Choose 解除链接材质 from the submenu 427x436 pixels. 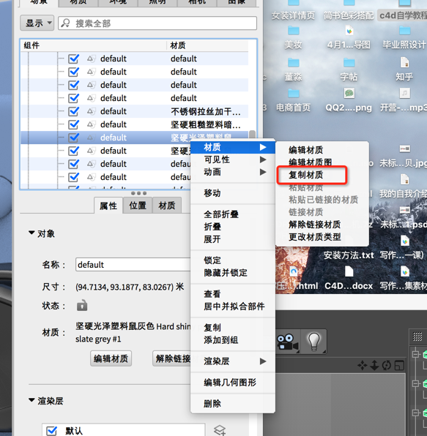[315, 225]
